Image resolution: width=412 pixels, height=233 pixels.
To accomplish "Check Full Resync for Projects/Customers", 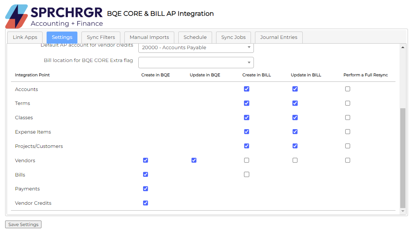I will pos(348,146).
